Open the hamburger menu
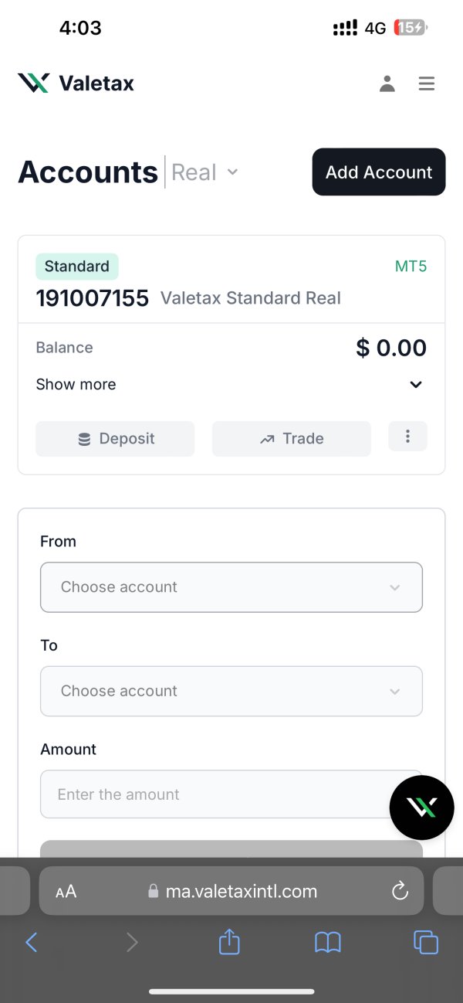Screen dimensions: 463x1003 (427, 83)
